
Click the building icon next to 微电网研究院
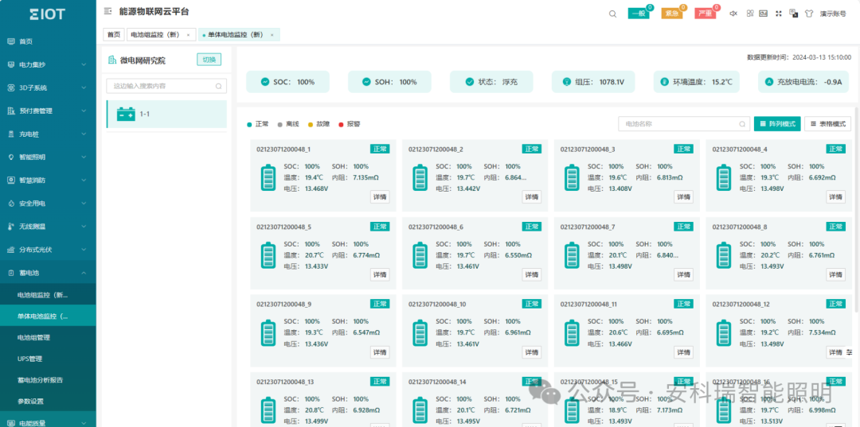pyautogui.click(x=112, y=60)
